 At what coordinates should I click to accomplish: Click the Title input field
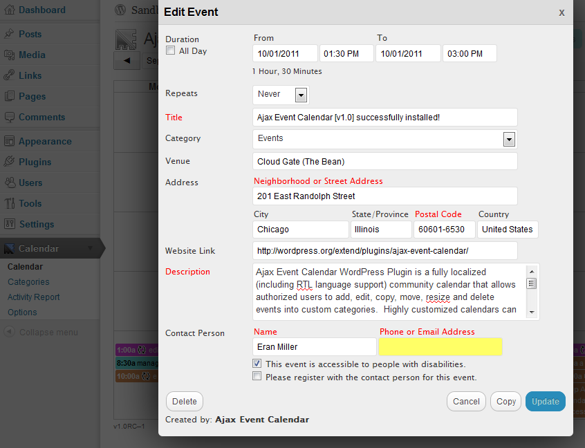pyautogui.click(x=385, y=117)
